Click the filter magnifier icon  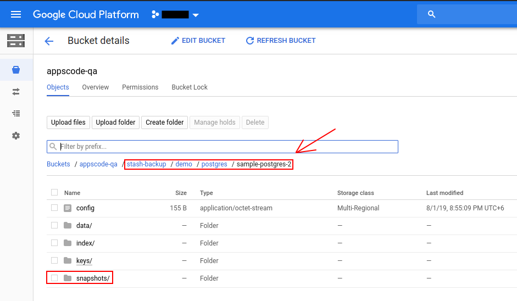pyautogui.click(x=53, y=146)
